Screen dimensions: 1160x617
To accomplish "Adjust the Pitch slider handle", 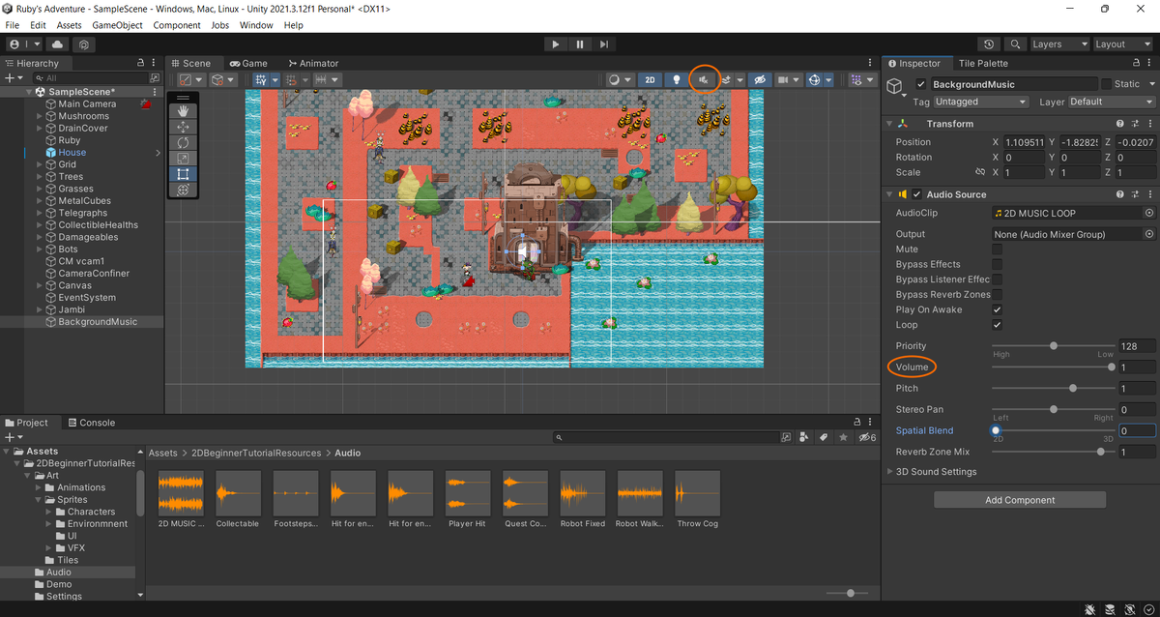I will [x=1073, y=388].
